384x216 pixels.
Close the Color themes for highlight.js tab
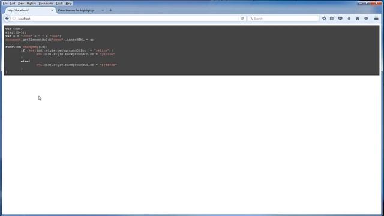(x=103, y=10)
